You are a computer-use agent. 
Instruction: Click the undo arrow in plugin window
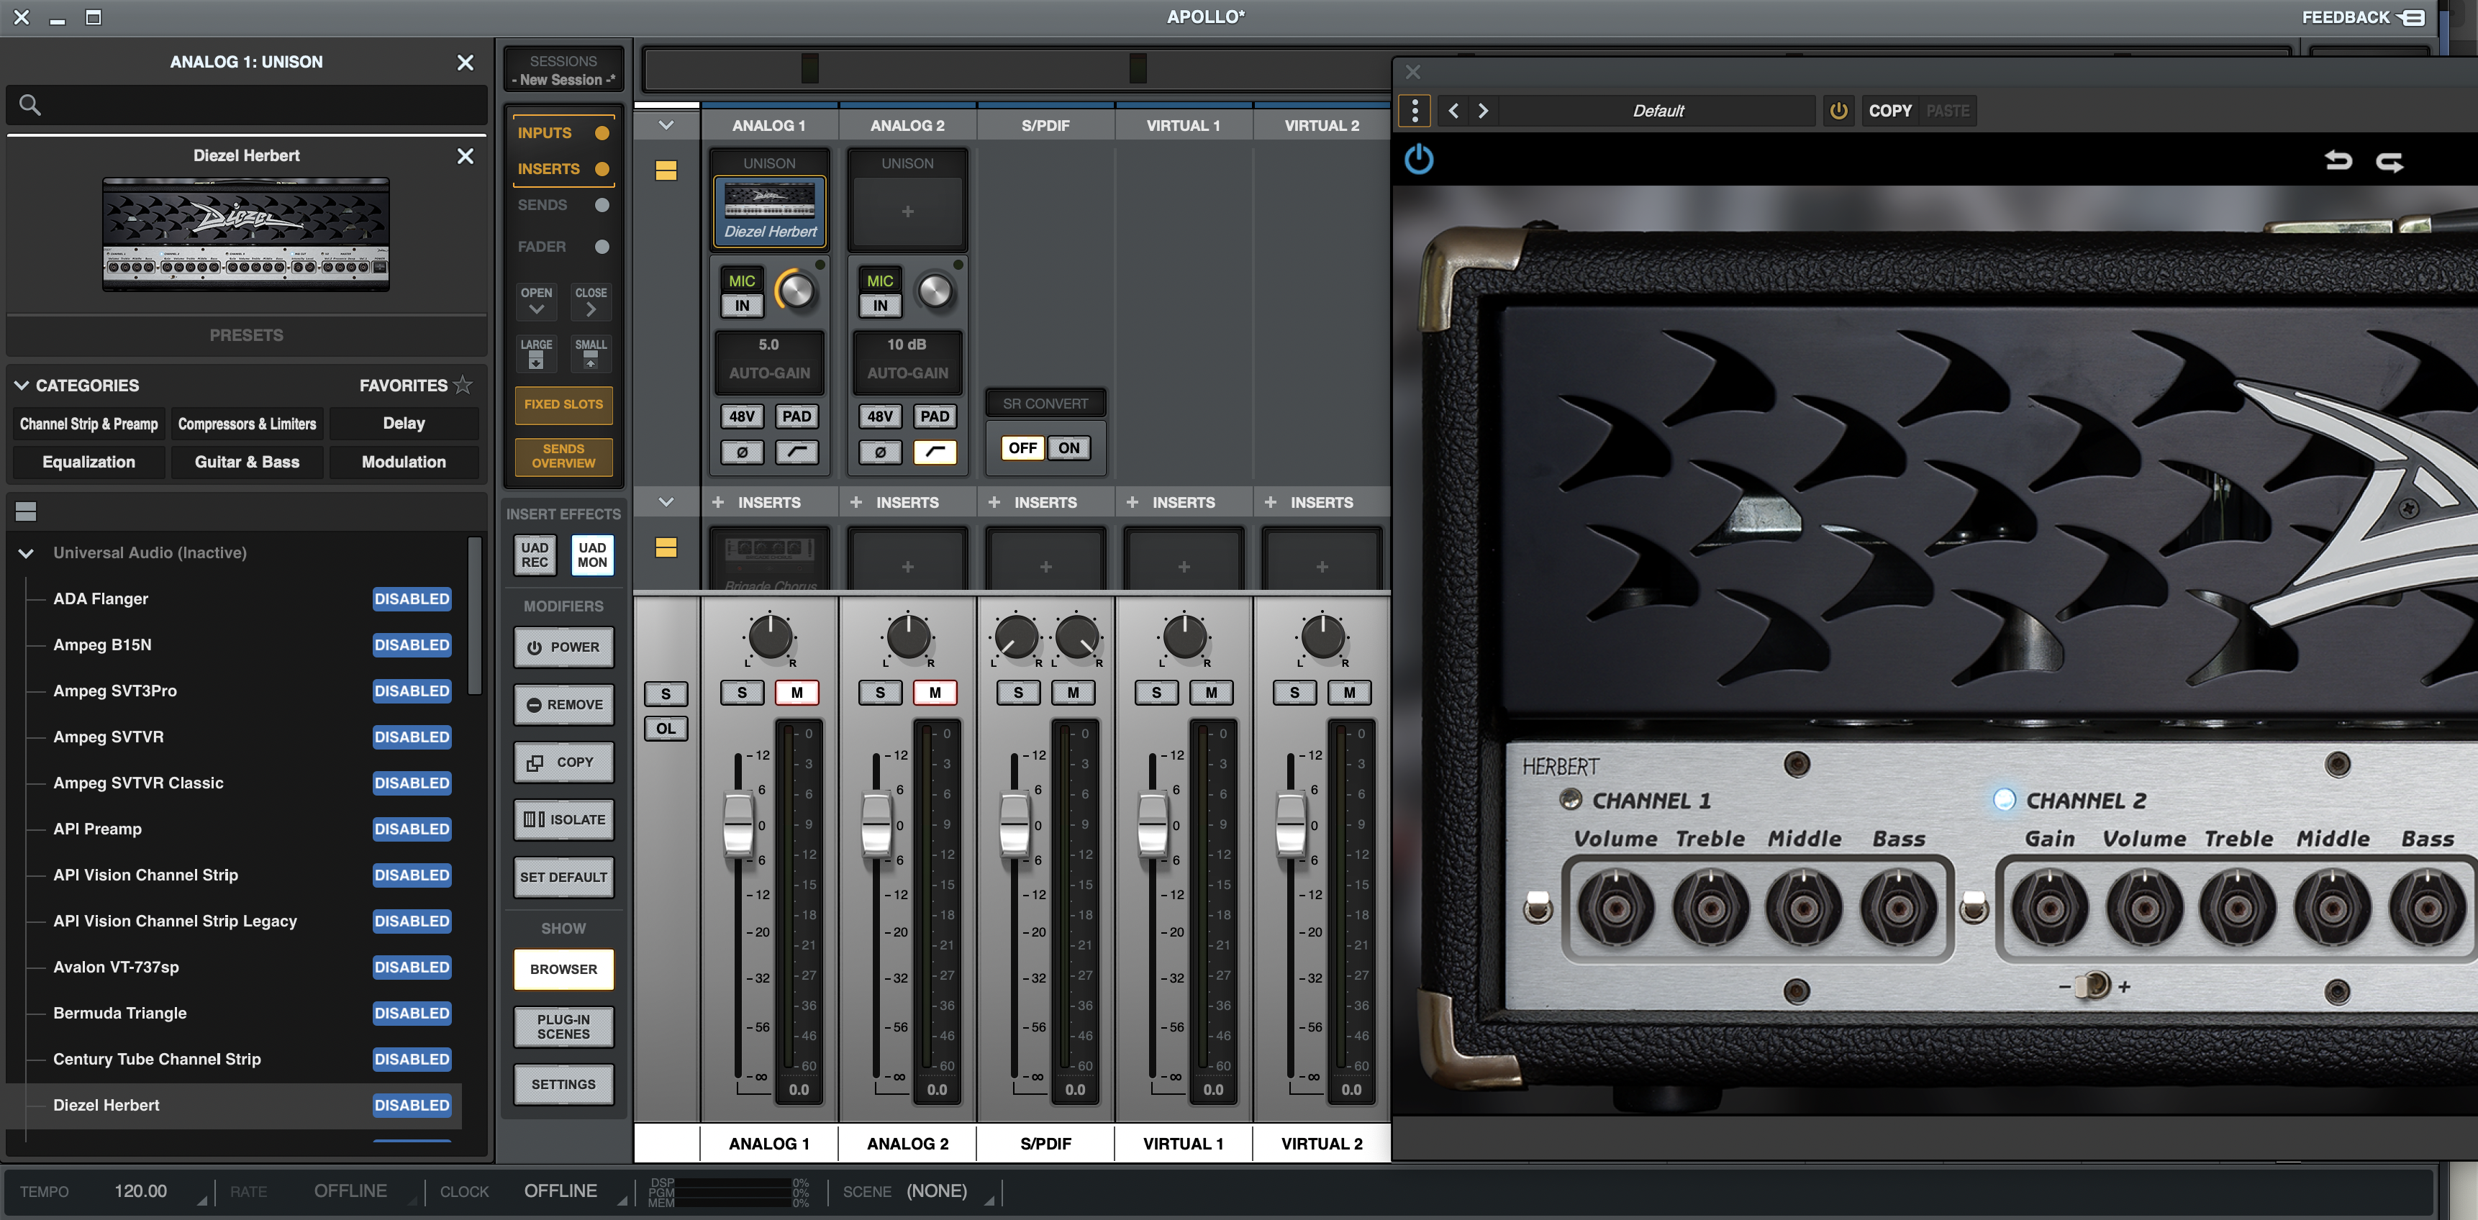click(2338, 160)
